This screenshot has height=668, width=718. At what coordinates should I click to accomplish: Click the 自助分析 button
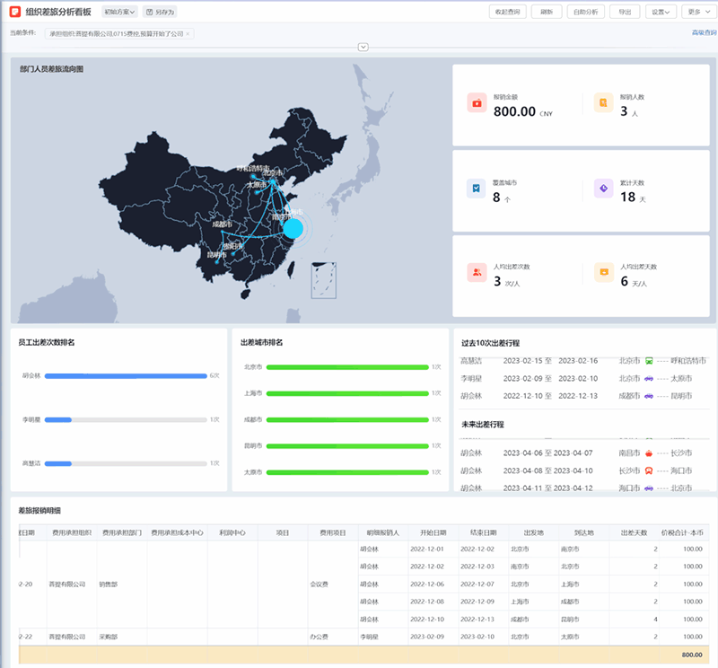(586, 12)
